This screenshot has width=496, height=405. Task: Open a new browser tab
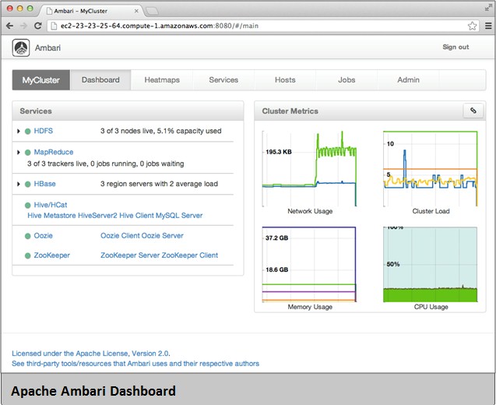pyautogui.click(x=152, y=12)
